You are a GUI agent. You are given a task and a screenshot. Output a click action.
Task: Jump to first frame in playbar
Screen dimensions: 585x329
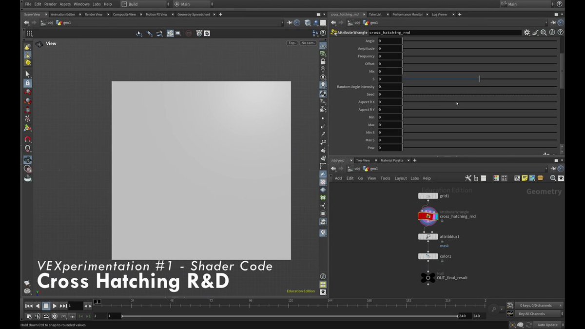tap(29, 306)
